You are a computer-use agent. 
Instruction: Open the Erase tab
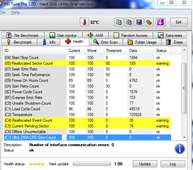pyautogui.click(x=174, y=42)
